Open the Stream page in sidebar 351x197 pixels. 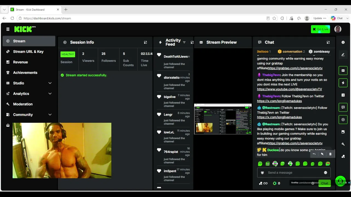pyautogui.click(x=29, y=41)
